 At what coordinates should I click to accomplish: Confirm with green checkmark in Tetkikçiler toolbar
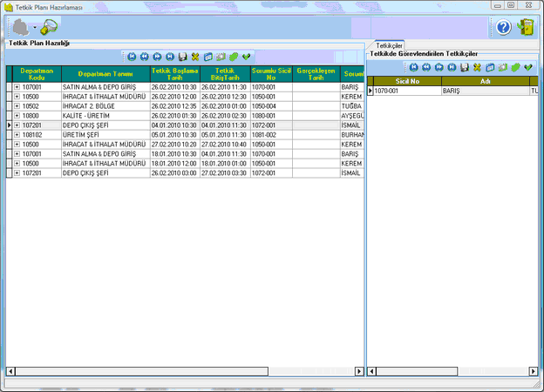click(x=528, y=67)
